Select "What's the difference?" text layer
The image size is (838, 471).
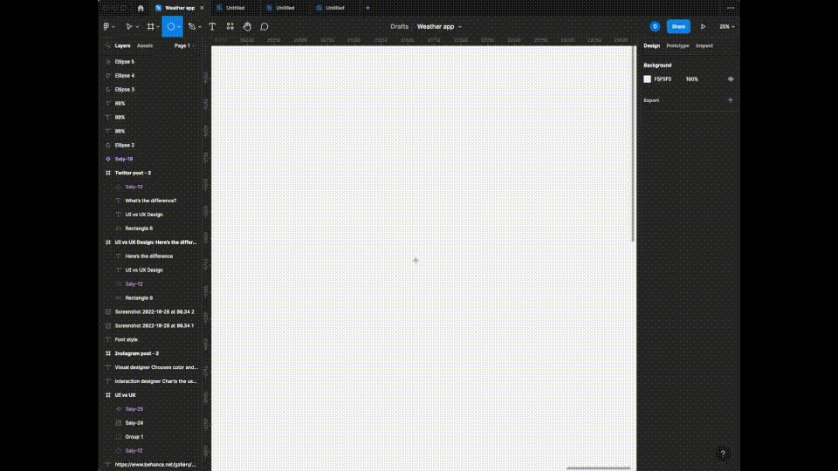(151, 201)
